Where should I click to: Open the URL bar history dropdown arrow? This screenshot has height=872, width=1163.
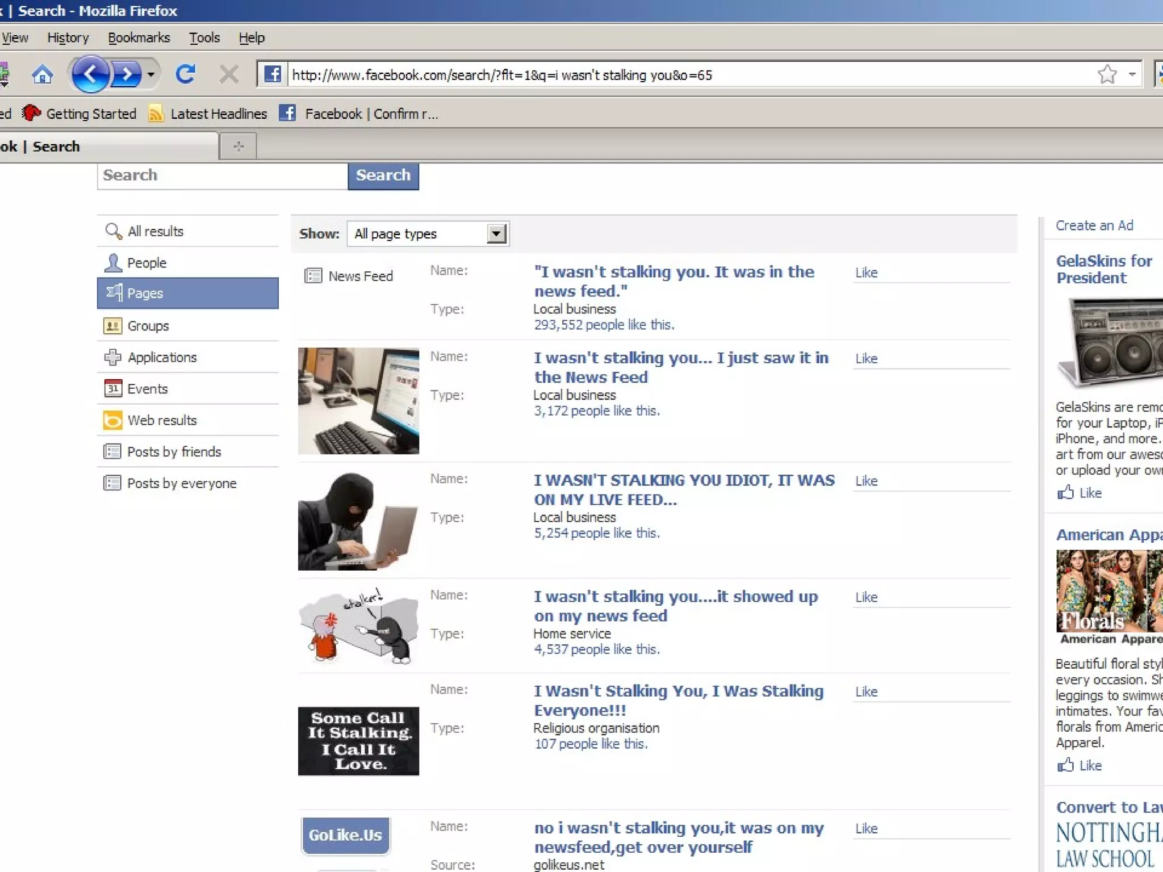pyautogui.click(x=1132, y=74)
